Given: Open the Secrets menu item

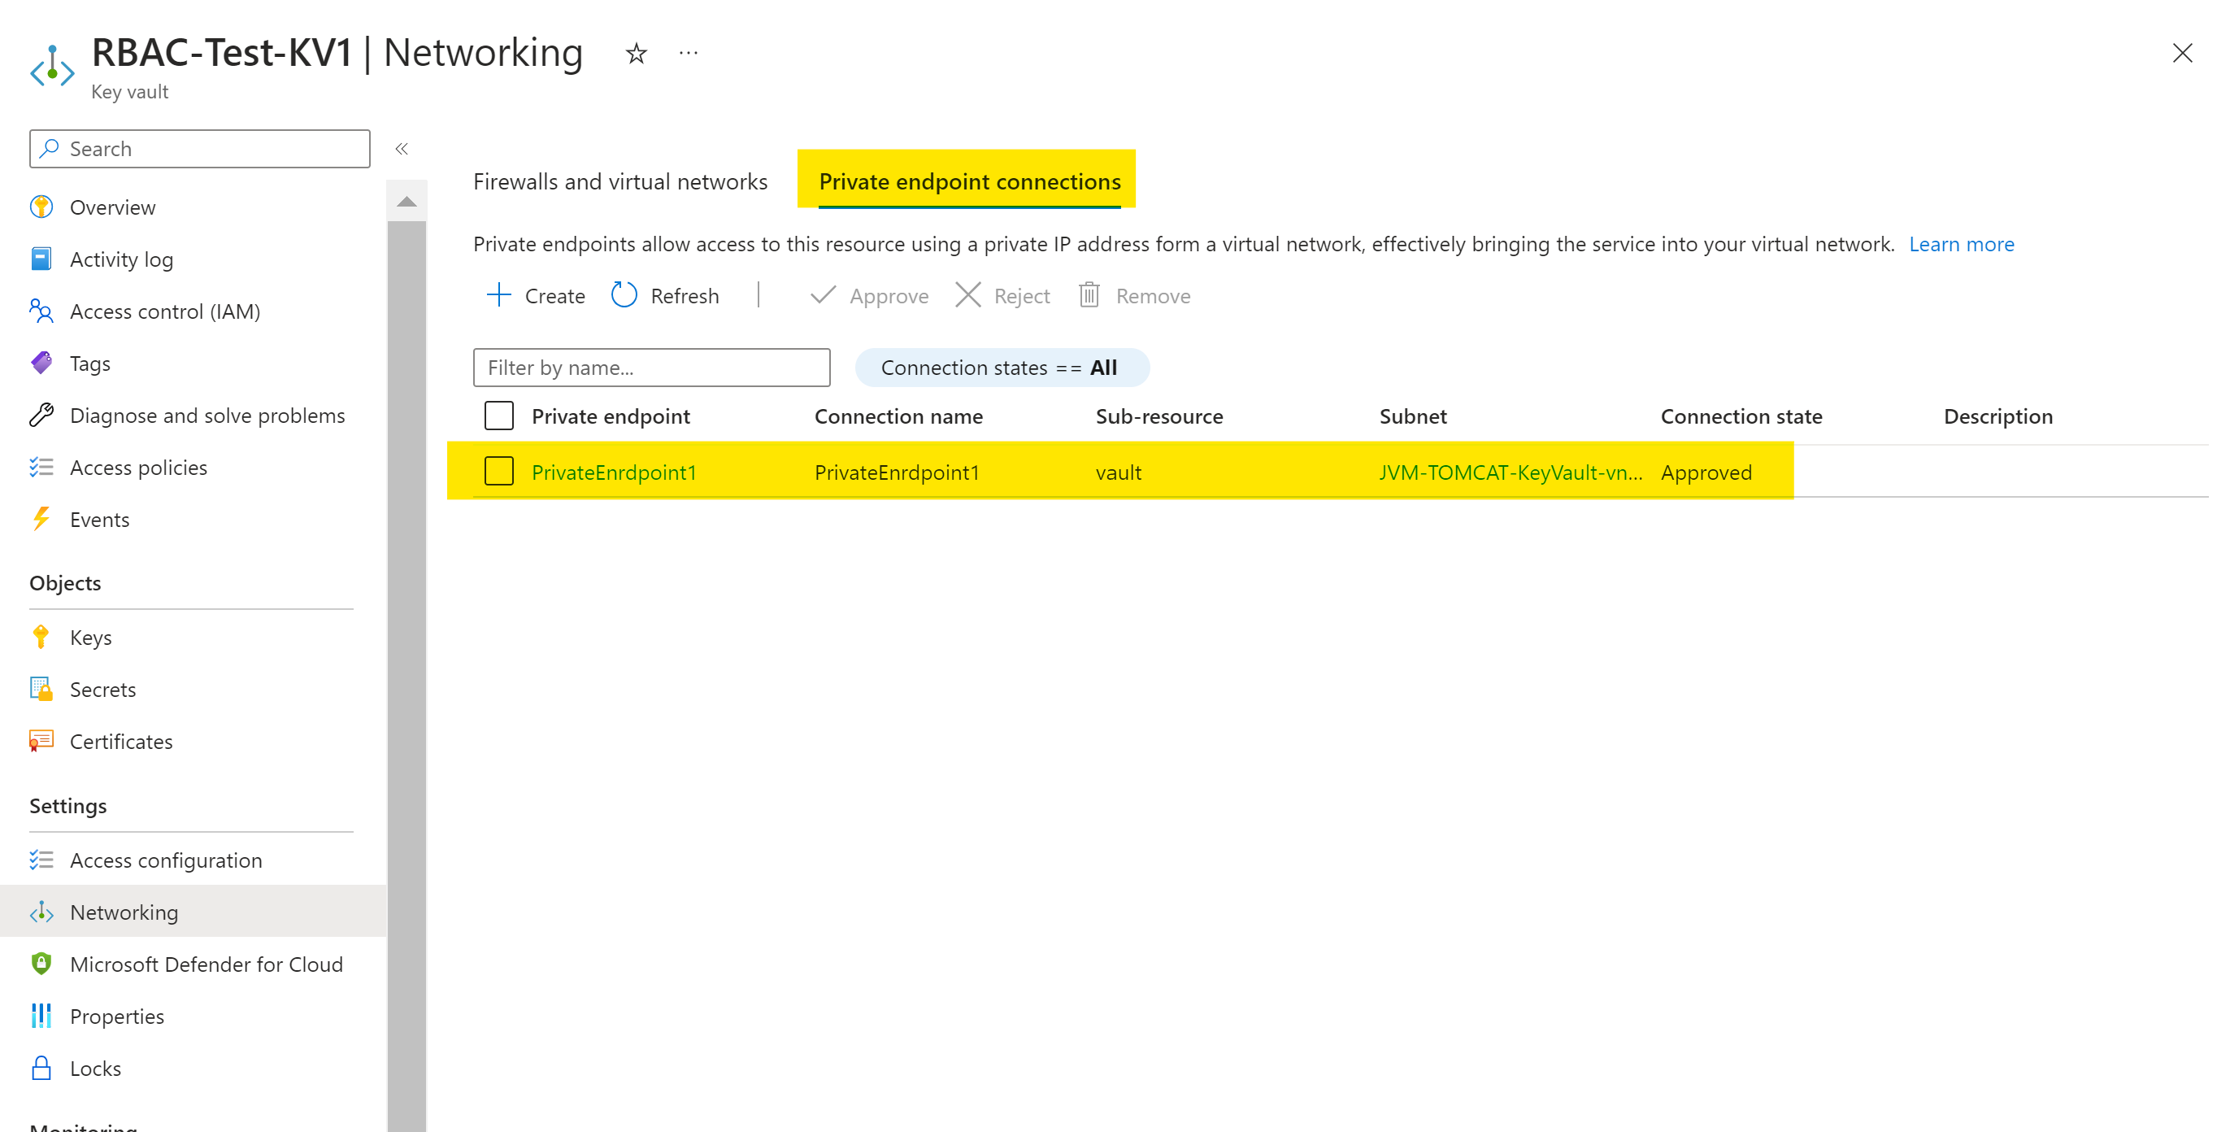Looking at the screenshot, I should coord(103,690).
